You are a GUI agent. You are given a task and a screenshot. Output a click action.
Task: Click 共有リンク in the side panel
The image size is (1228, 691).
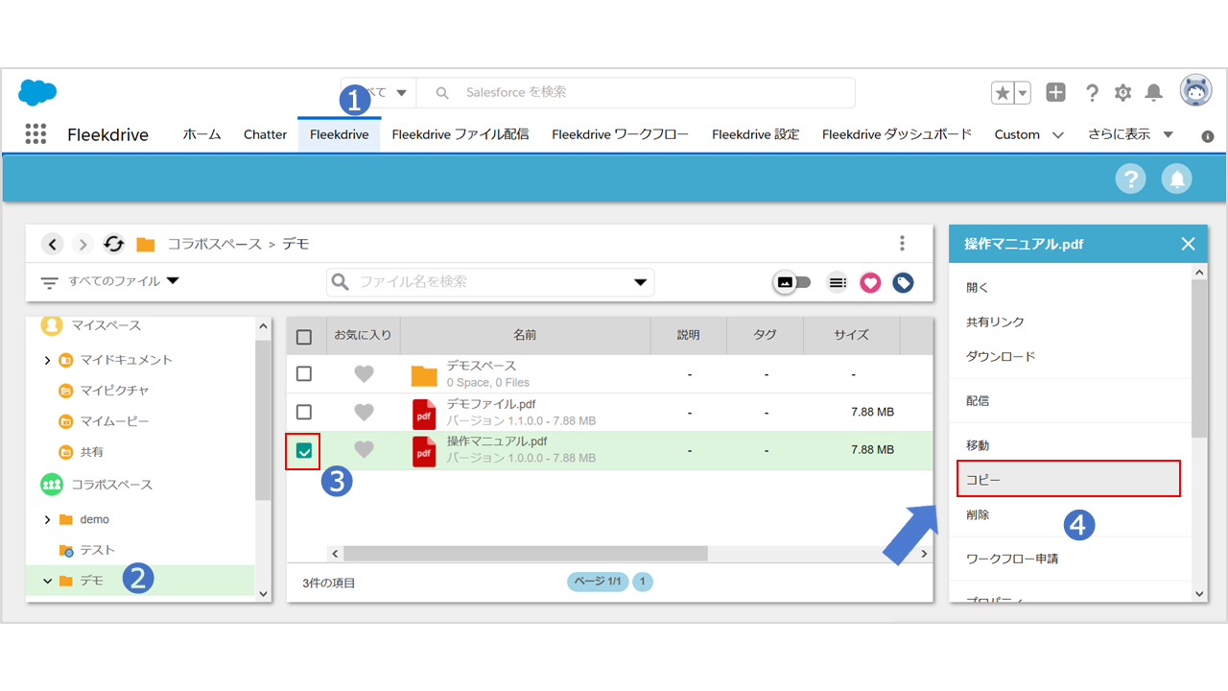pos(995,322)
